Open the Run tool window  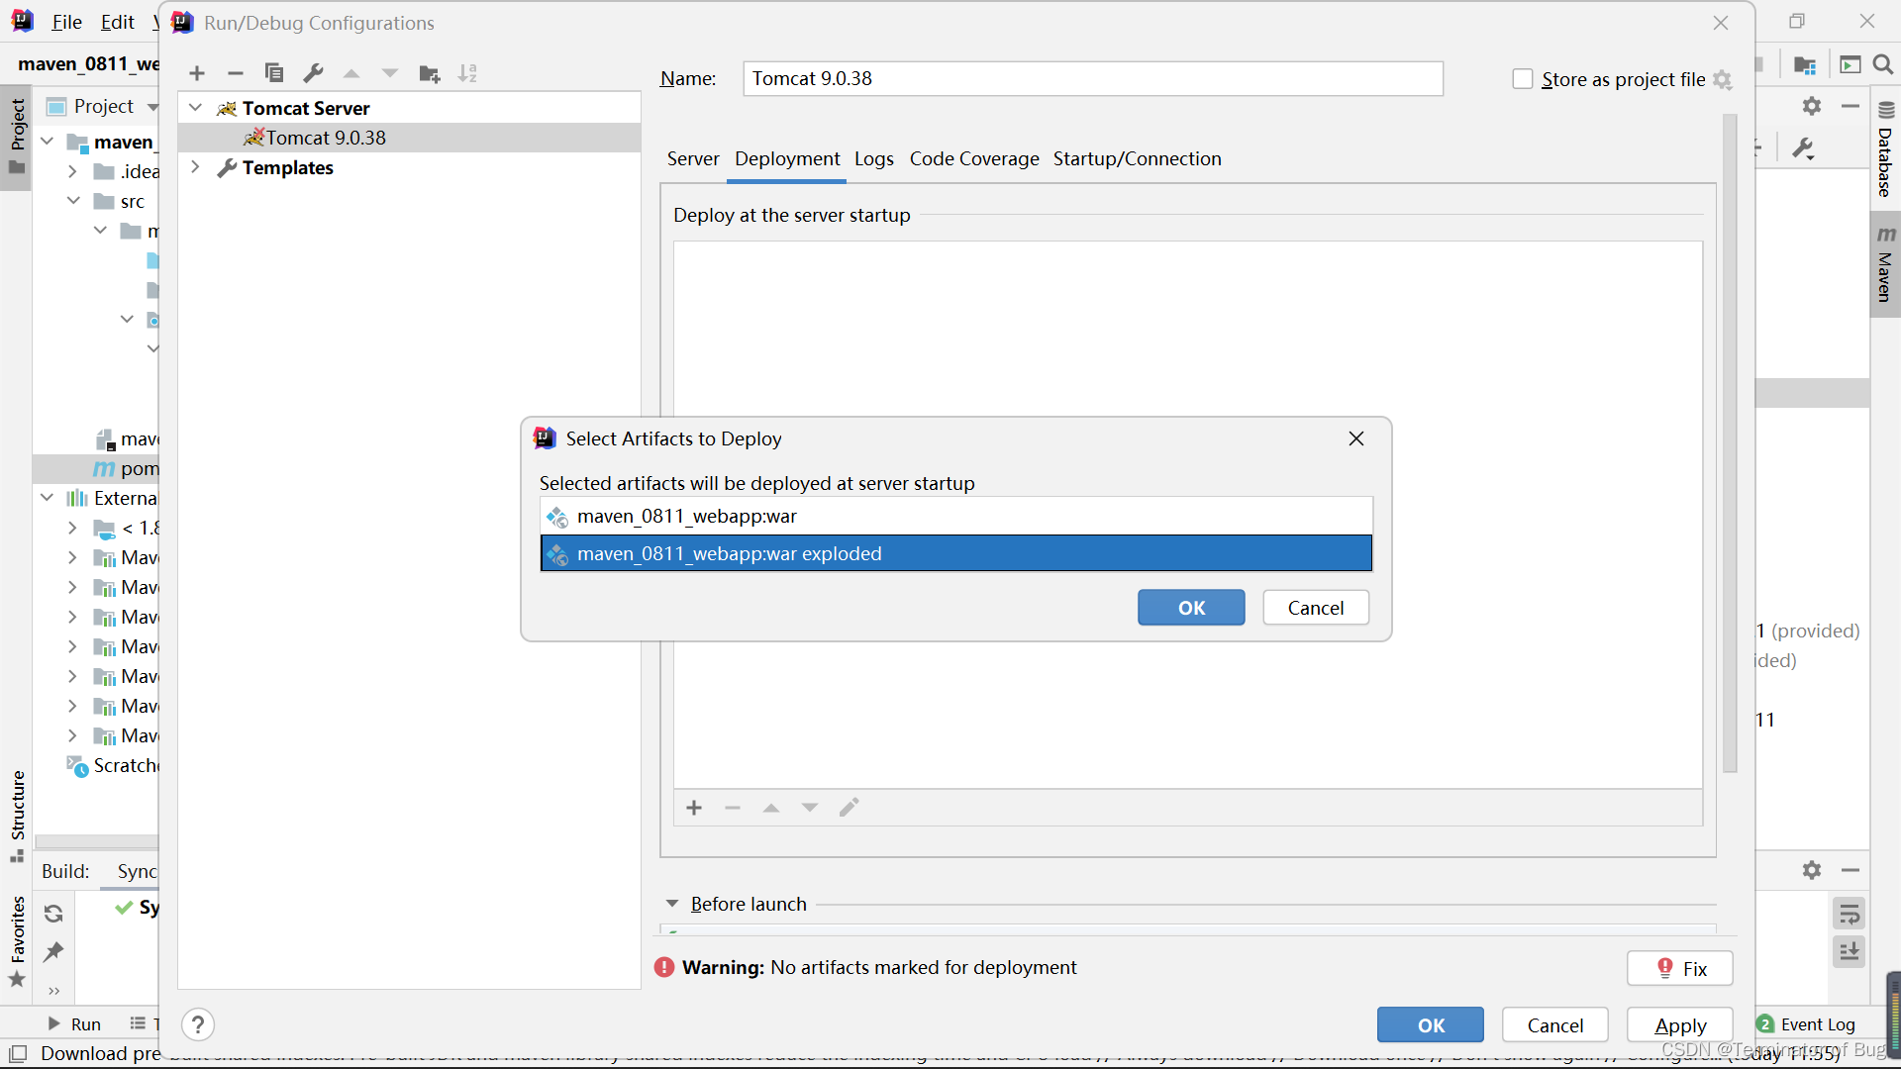pos(74,1024)
